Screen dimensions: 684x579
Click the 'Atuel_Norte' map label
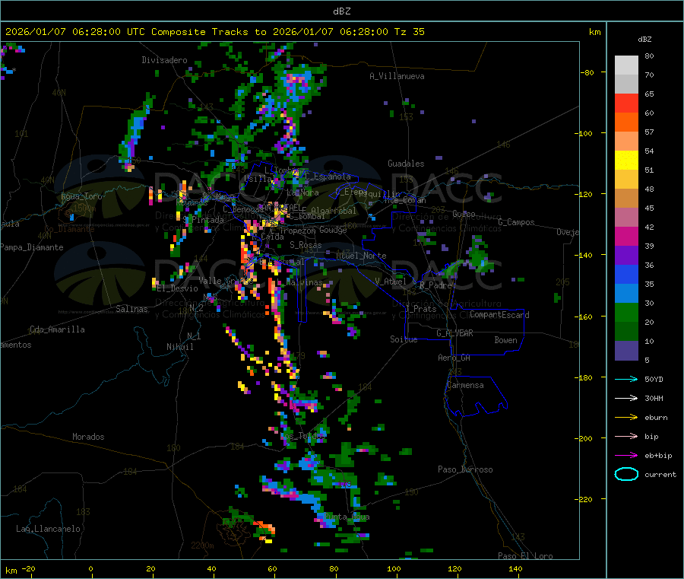[361, 256]
